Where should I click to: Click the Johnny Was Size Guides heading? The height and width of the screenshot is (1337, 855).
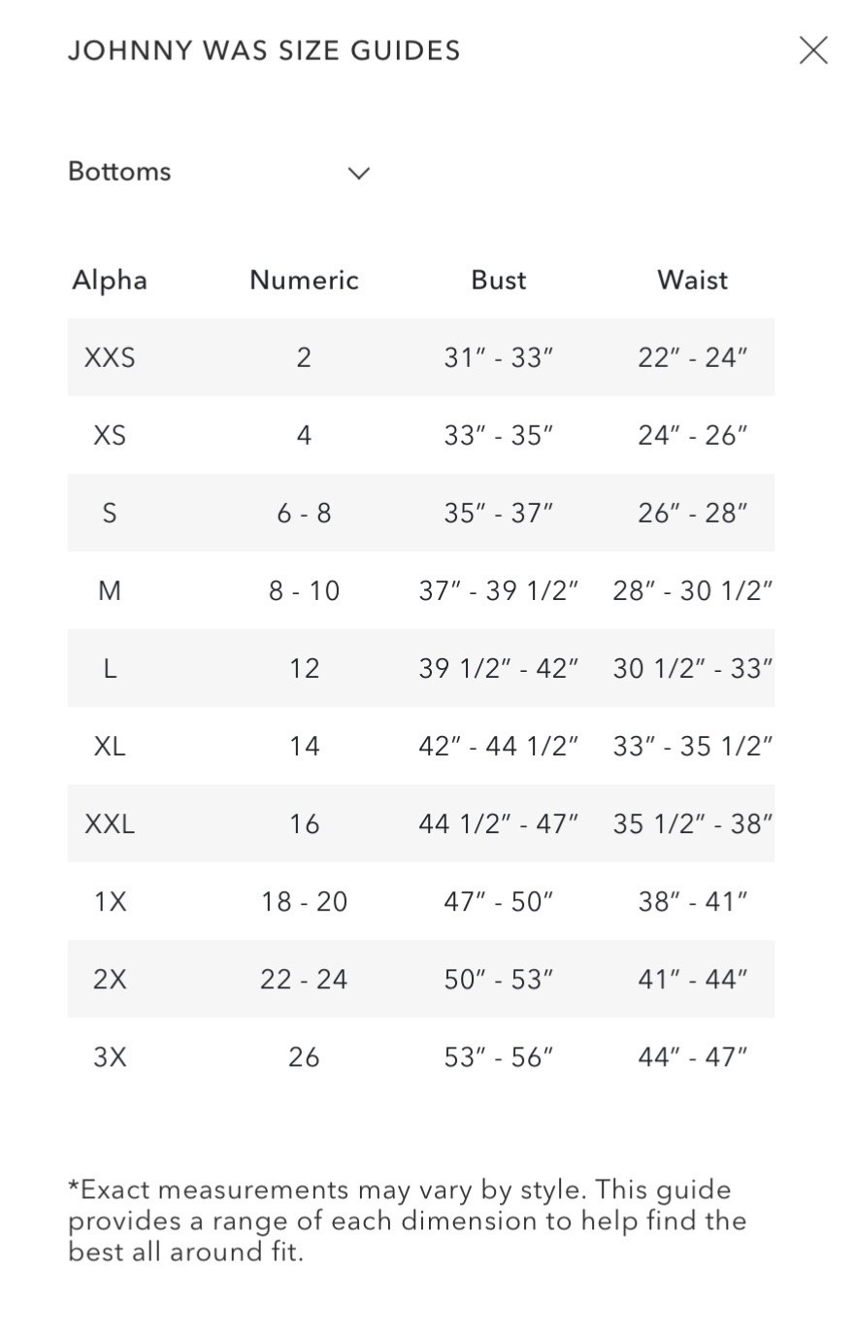click(264, 50)
